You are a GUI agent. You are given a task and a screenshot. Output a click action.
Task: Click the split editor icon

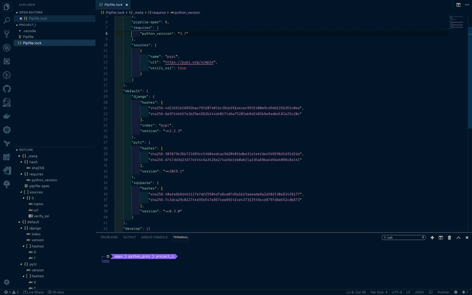tap(458, 4)
